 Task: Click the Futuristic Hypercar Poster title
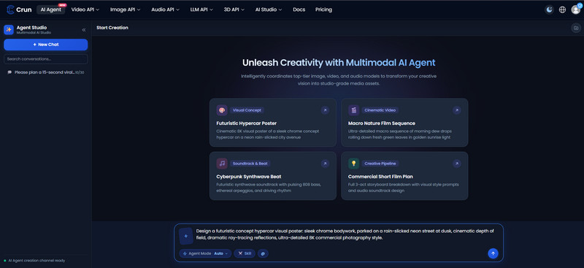246,123
